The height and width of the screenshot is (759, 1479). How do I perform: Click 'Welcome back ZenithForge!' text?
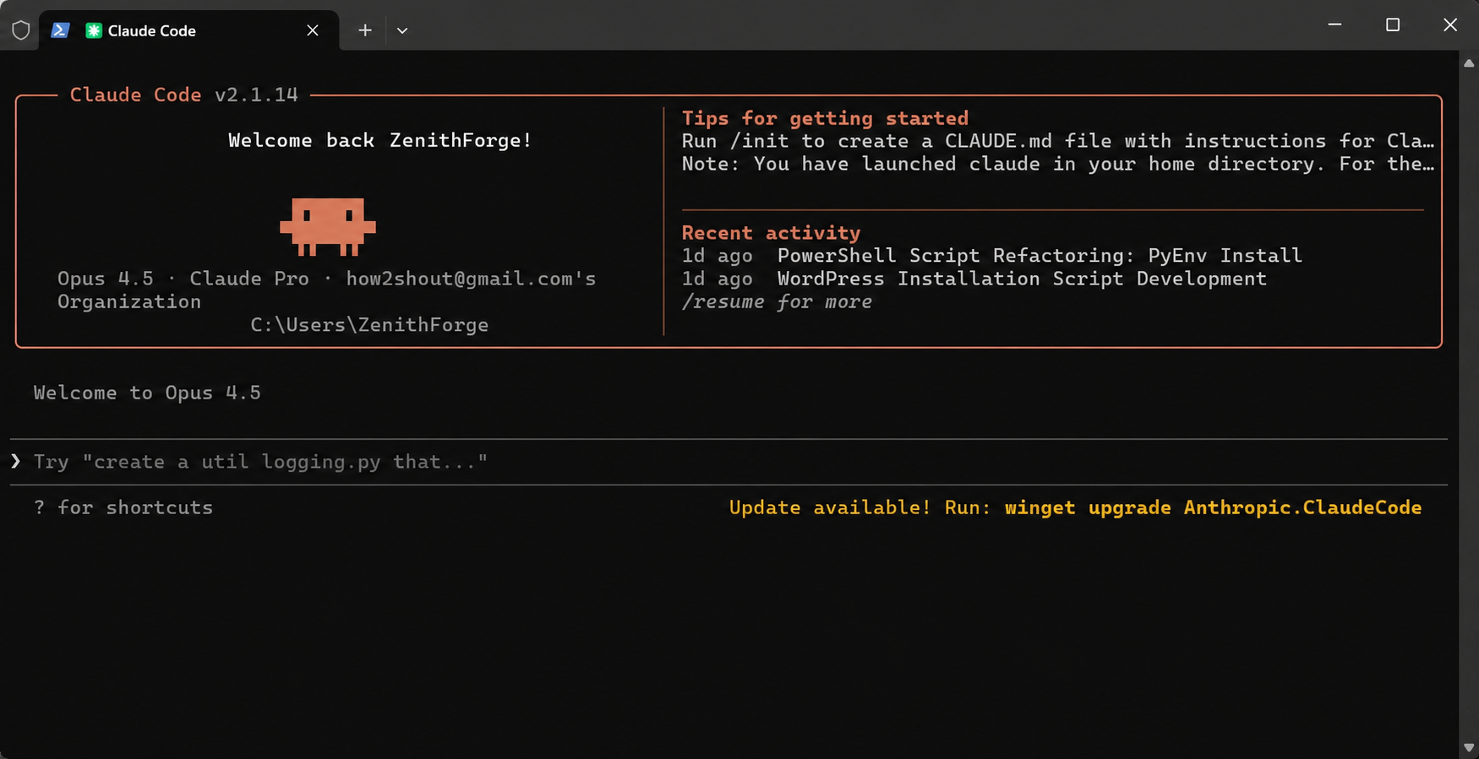click(380, 140)
